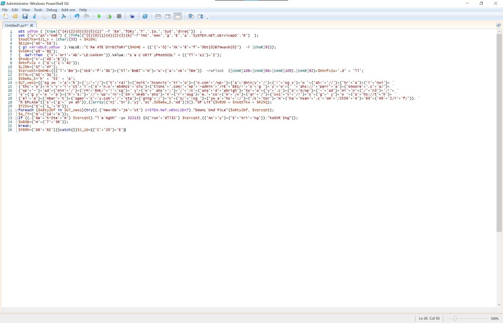Undo the last edit with the toolbar arrow
Screen dimensions: 503x323
point(77,16)
